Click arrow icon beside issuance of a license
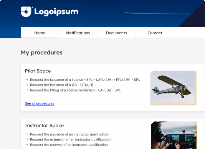 pos(27,79)
